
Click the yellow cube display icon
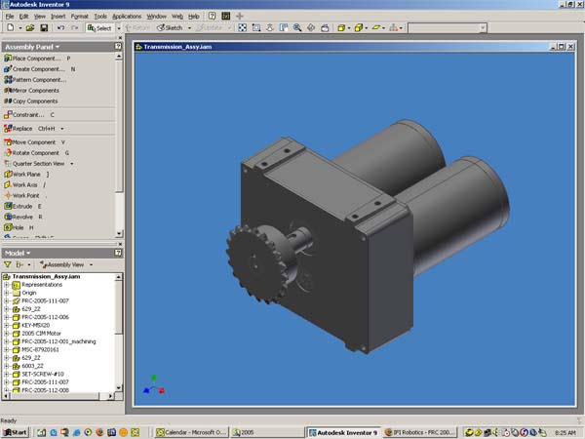[359, 27]
